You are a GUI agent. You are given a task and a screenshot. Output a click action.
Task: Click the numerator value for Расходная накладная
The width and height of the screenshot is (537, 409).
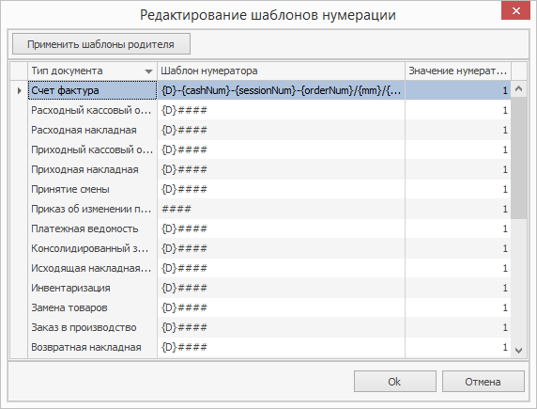[458, 130]
